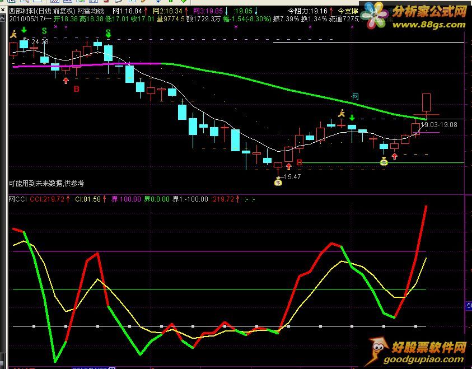This screenshot has width=472, height=369.
Task: Click the red up arrow next to the second red B
Action: coord(289,166)
